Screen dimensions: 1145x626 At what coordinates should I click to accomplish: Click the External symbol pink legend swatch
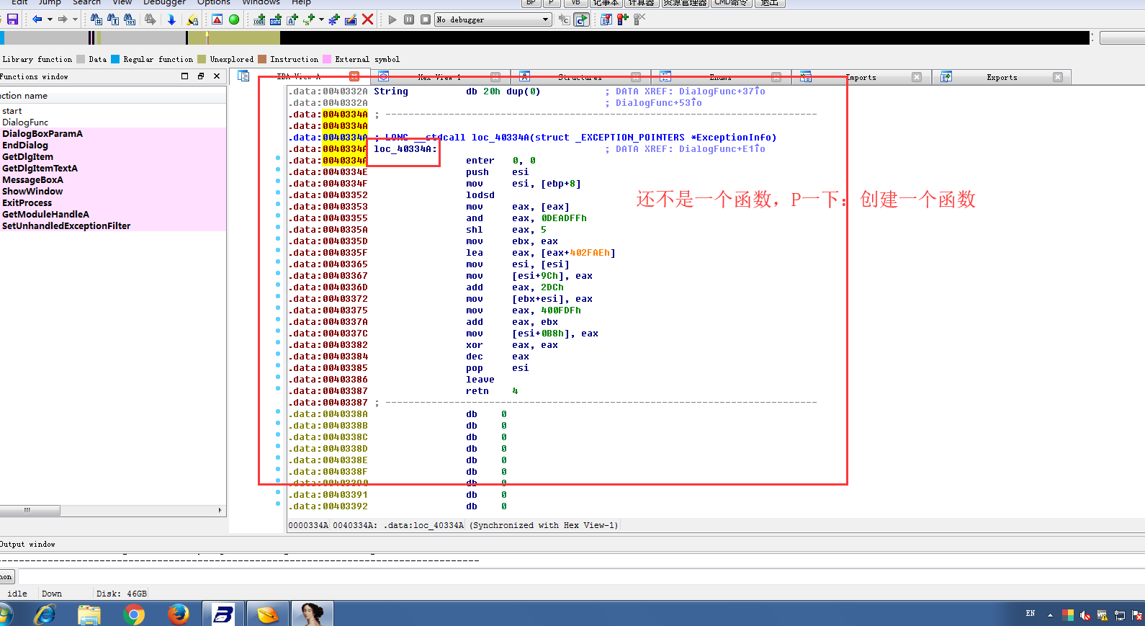click(327, 59)
